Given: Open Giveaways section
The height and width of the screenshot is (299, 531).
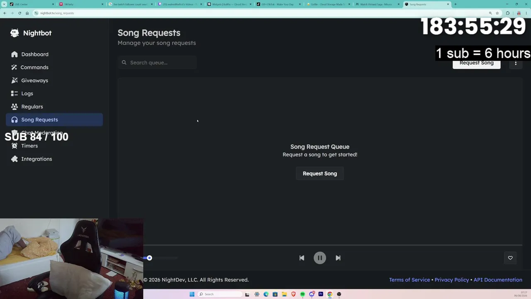Looking at the screenshot, I should [54, 81].
